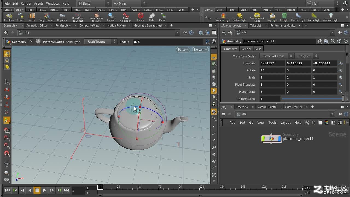
Task: Open the Render menu
Action: 26,3
